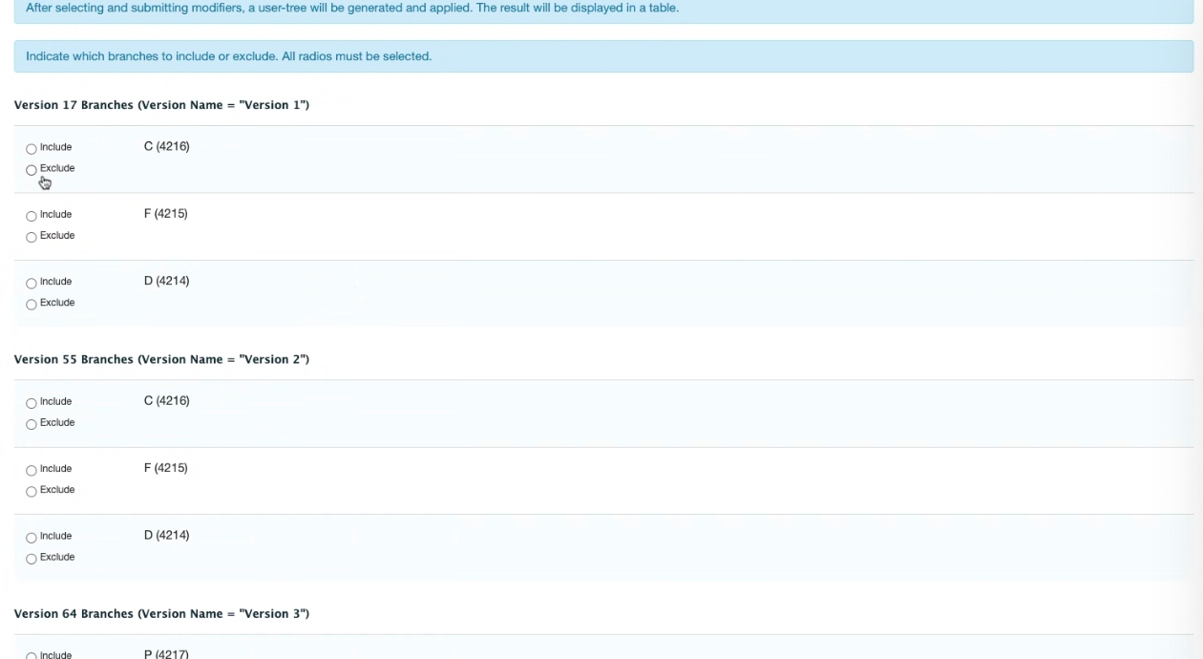Set branch D to Exclude in Version 55

[x=32, y=558]
